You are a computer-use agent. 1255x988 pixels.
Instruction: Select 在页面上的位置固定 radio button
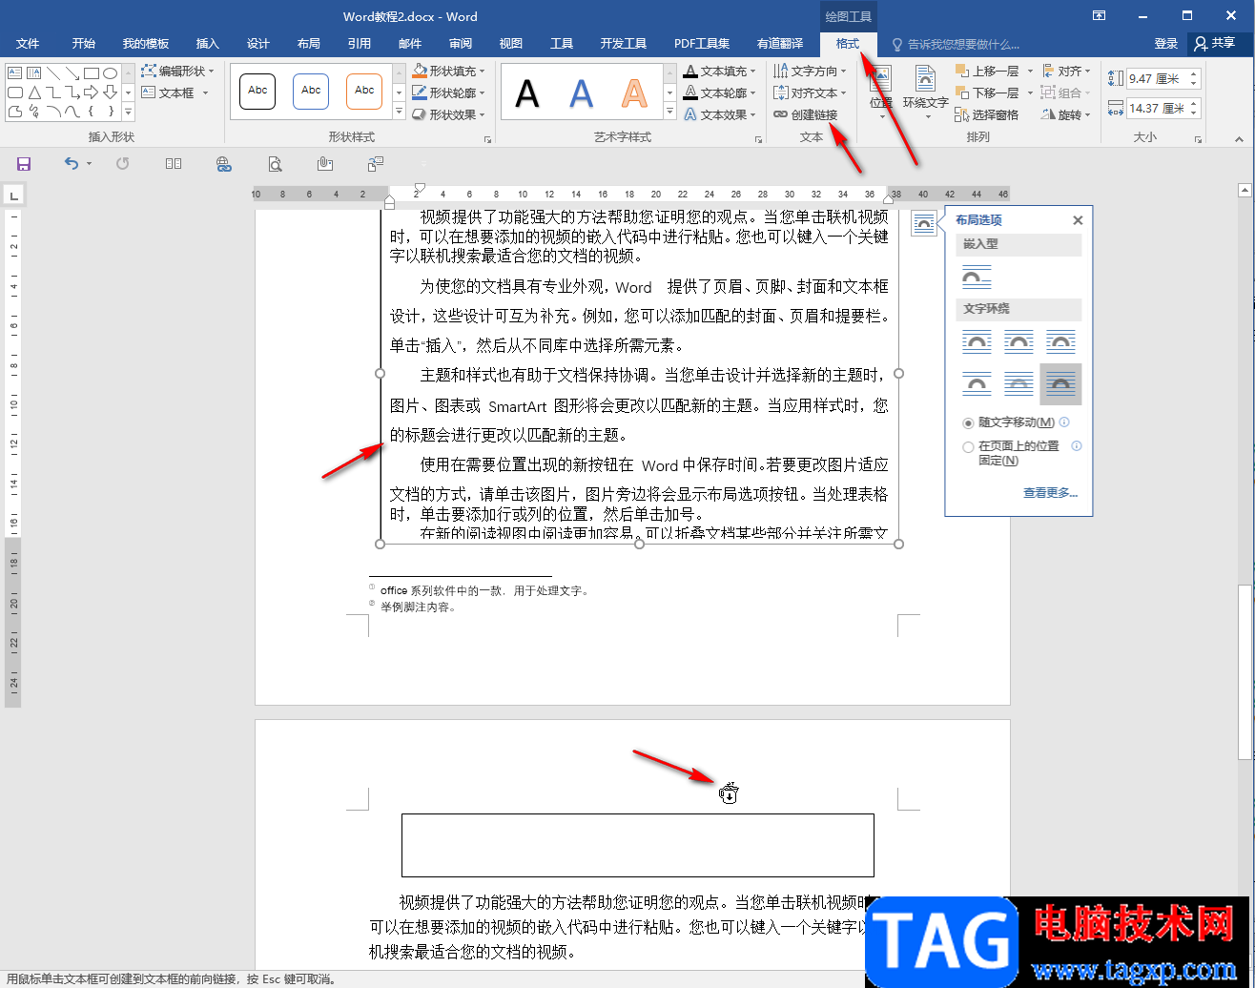click(x=968, y=446)
